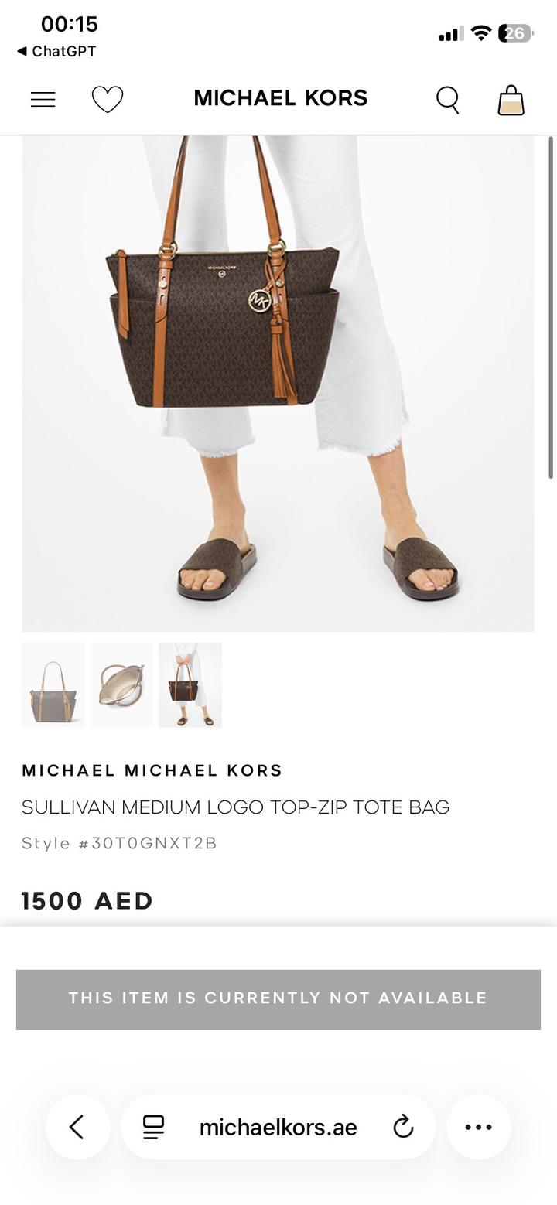Tap the Sullivan Medium Logo Tote title

pos(235,807)
